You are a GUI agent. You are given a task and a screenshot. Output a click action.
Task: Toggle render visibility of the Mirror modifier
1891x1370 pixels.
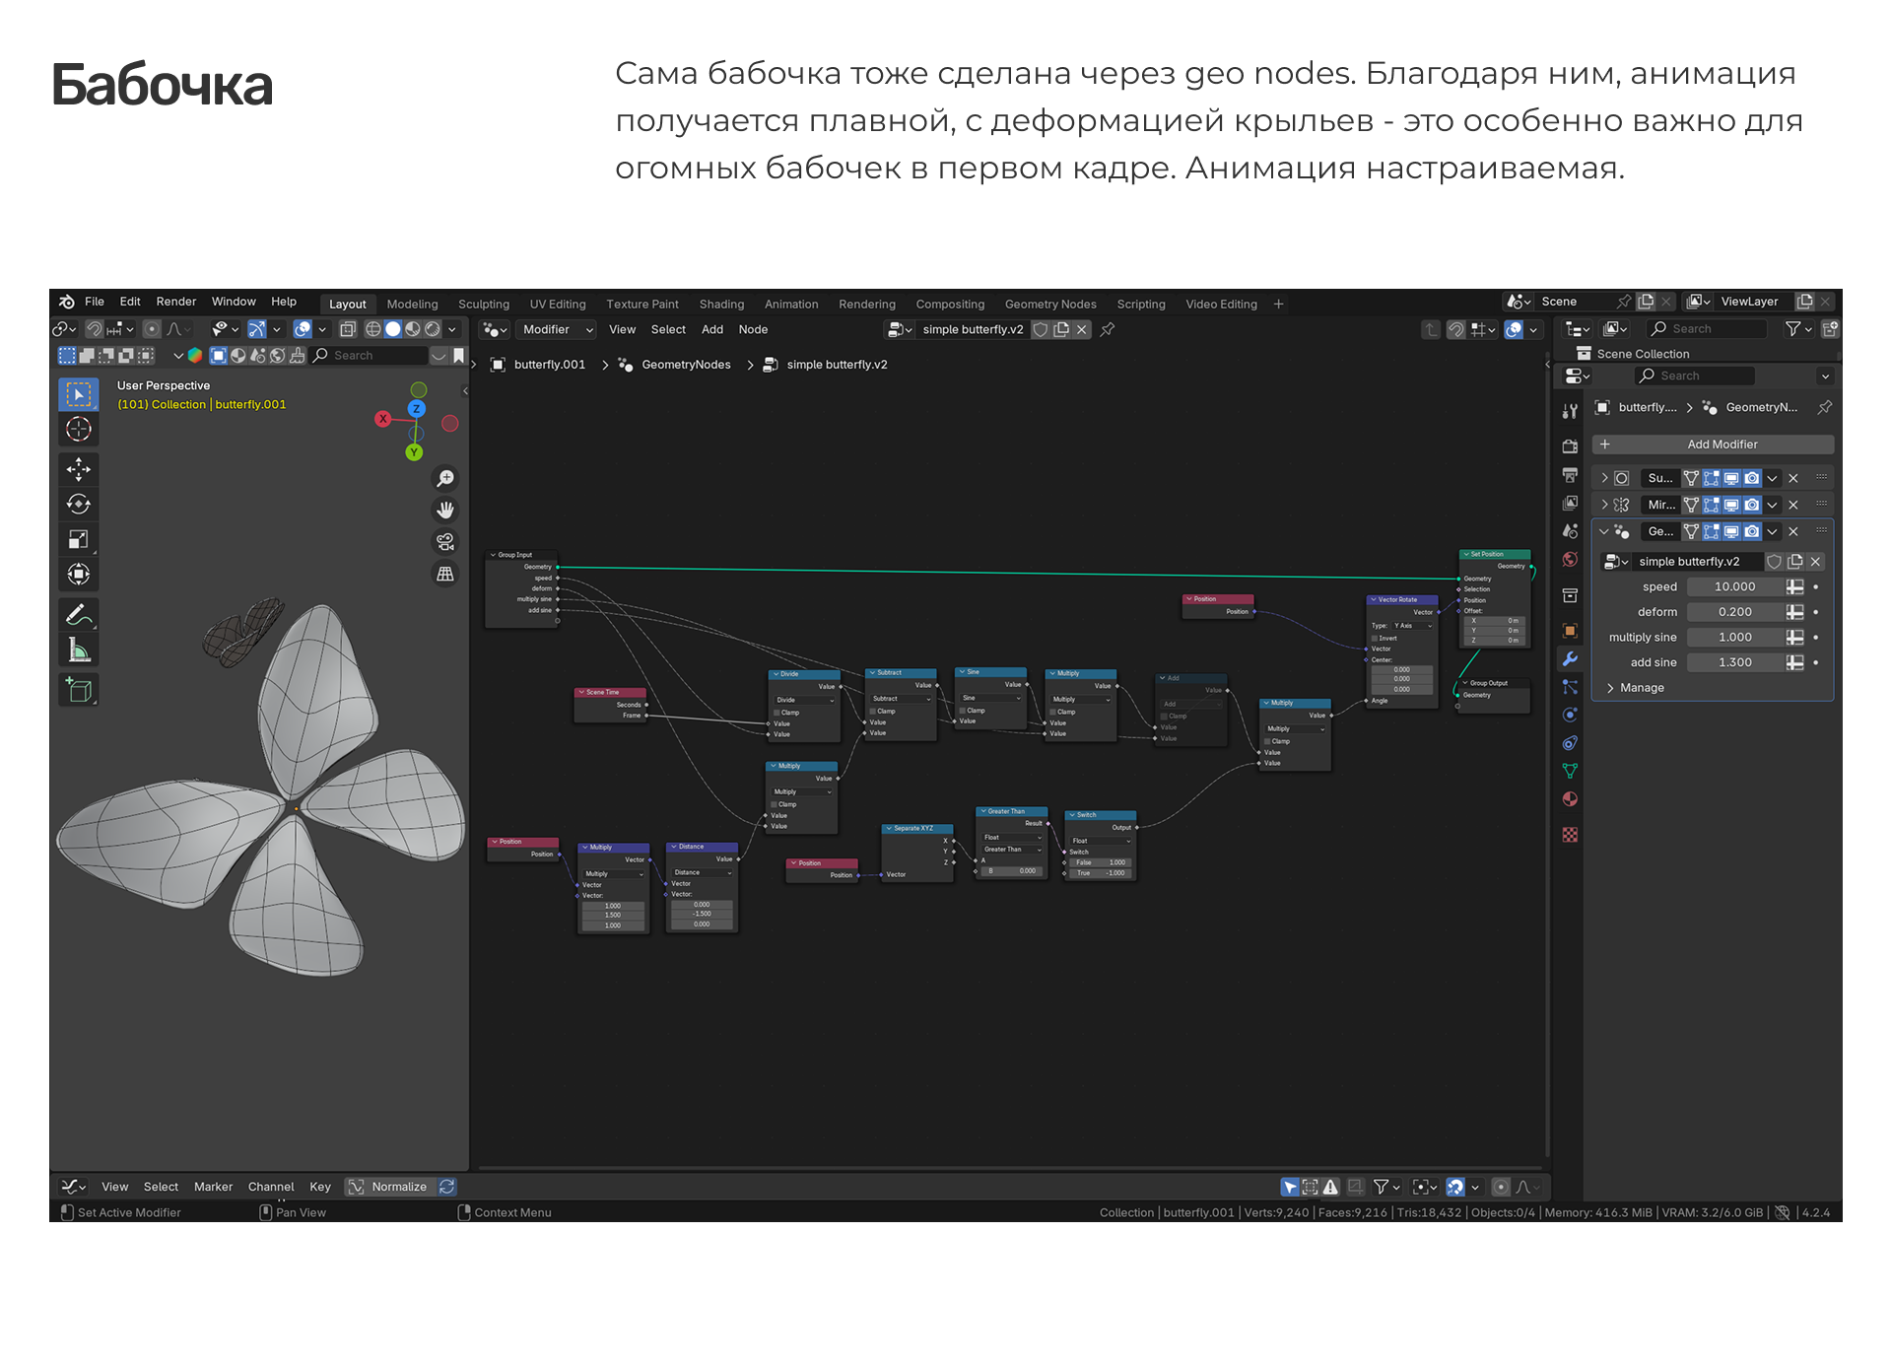1751,505
